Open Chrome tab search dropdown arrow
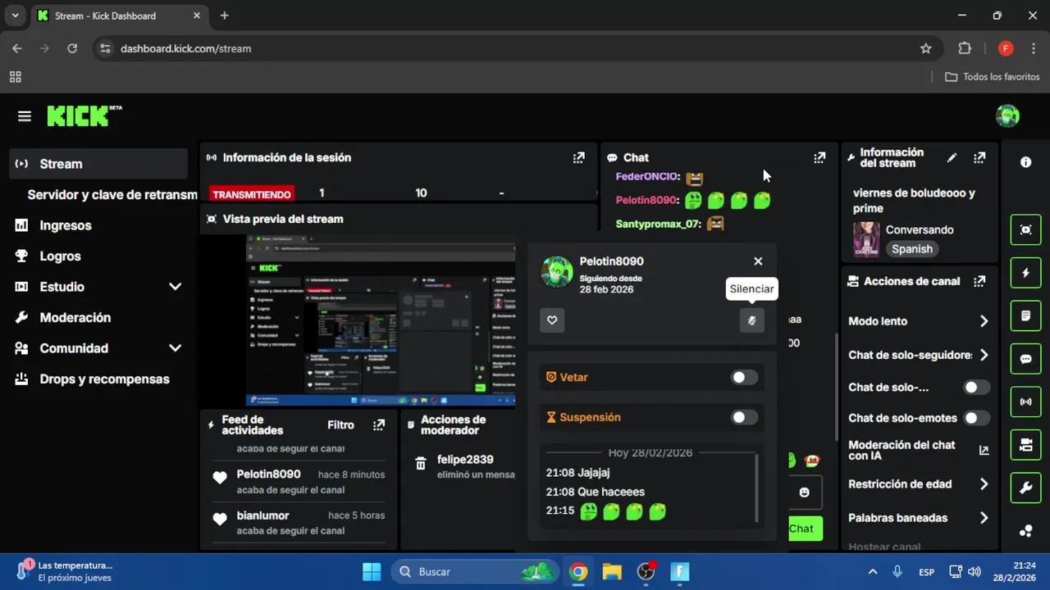Image resolution: width=1050 pixels, height=590 pixels. 15,16
